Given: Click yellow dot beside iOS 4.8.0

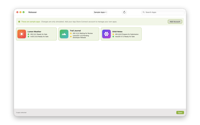Looking at the screenshot, I should (x=113, y=34).
